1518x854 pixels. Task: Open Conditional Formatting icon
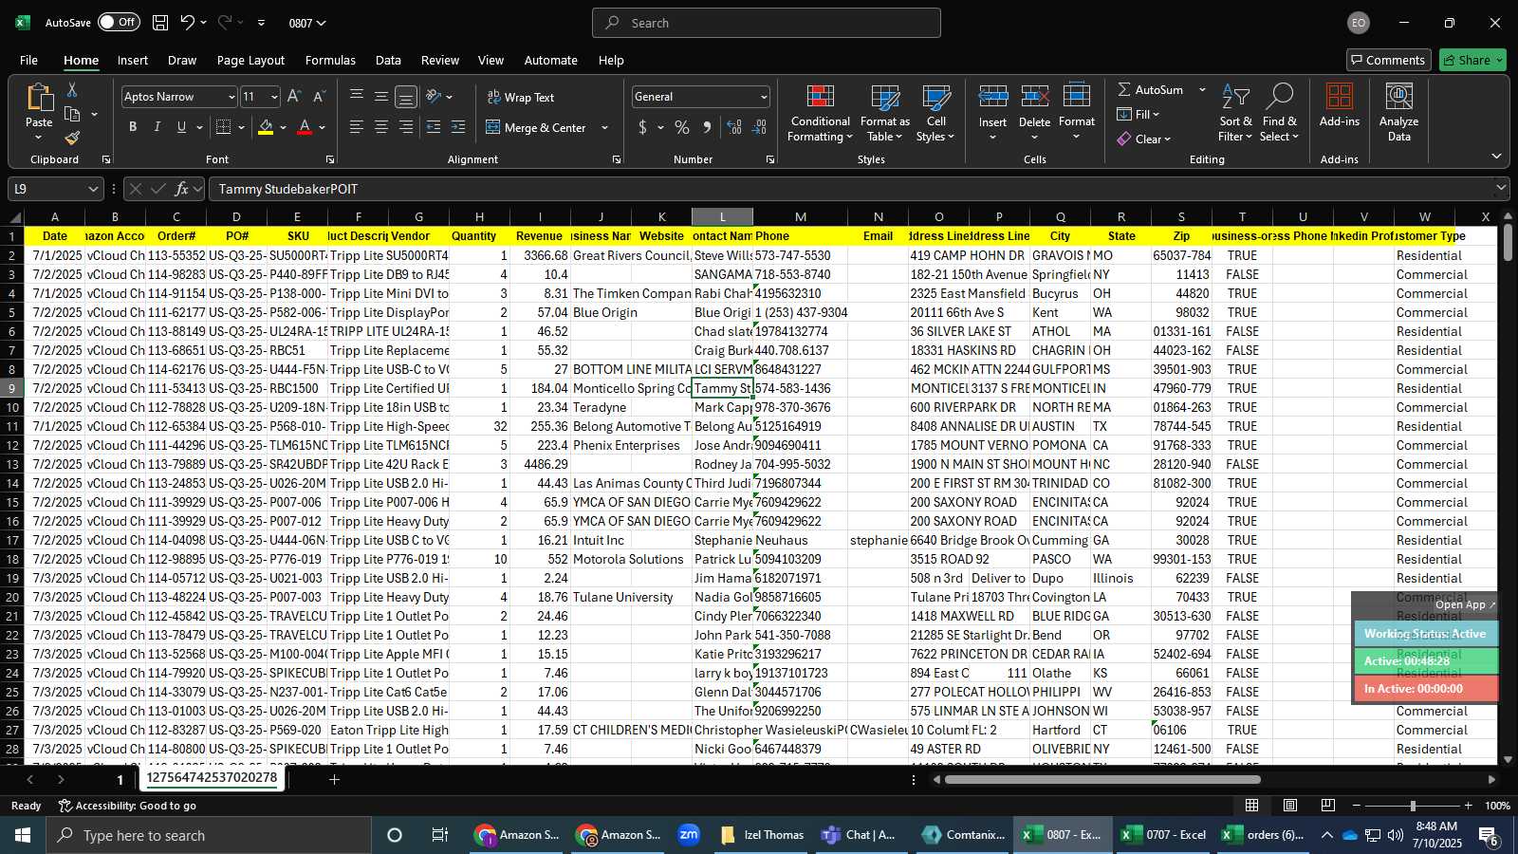click(821, 98)
